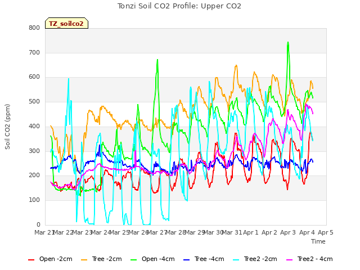Click the Soil CO2 (ppm) axis label
The width and height of the screenshot is (360, 270).
(7, 127)
